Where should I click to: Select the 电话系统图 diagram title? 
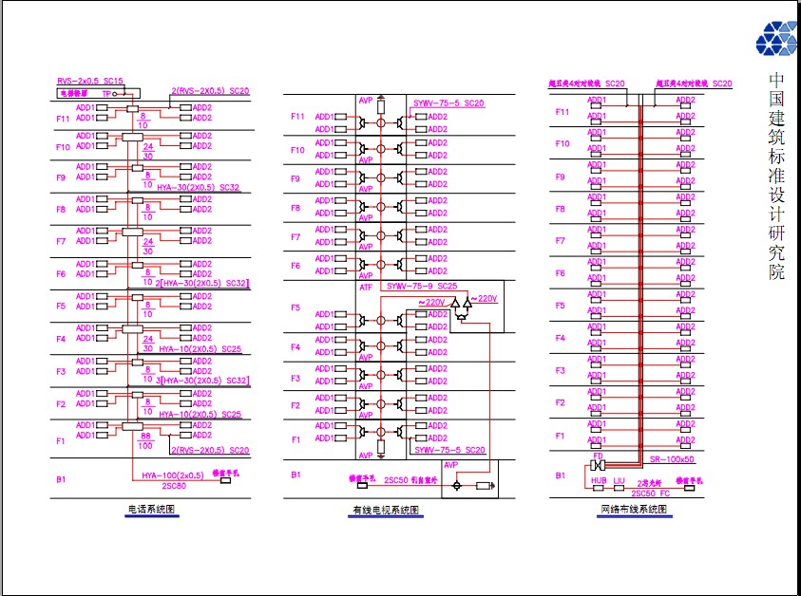coord(151,510)
